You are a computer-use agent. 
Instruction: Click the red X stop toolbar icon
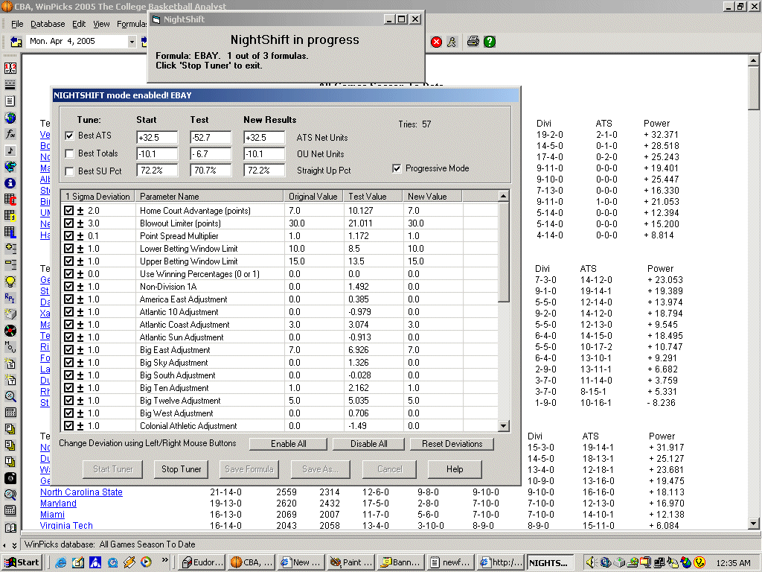click(436, 42)
